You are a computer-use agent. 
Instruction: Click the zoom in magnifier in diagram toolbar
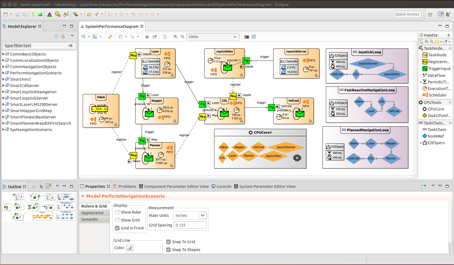pos(175,37)
